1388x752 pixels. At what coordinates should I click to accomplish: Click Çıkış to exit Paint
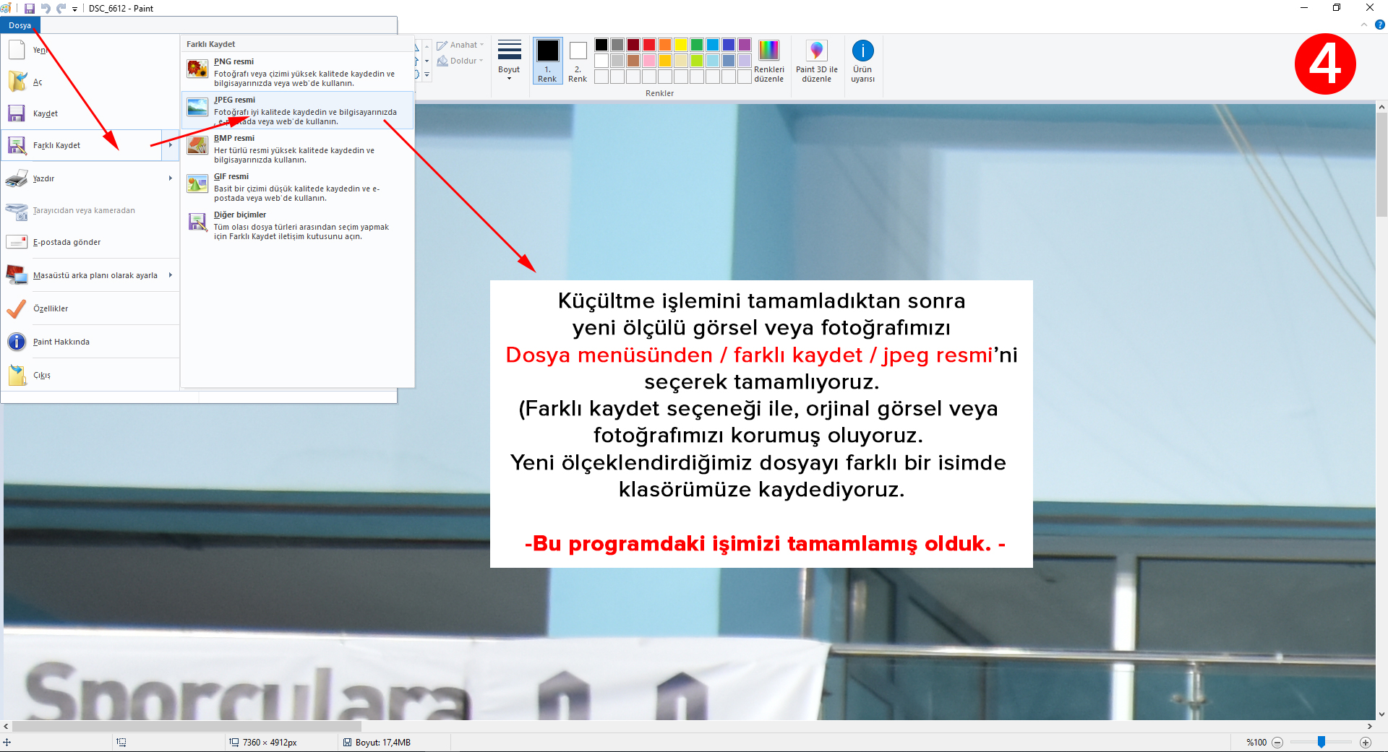tap(42, 376)
